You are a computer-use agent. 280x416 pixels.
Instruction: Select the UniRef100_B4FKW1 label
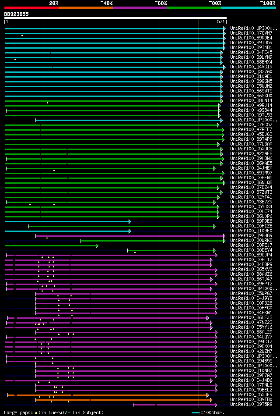[252, 313]
